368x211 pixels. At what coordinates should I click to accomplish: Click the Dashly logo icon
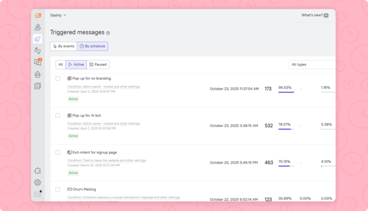pos(38,15)
